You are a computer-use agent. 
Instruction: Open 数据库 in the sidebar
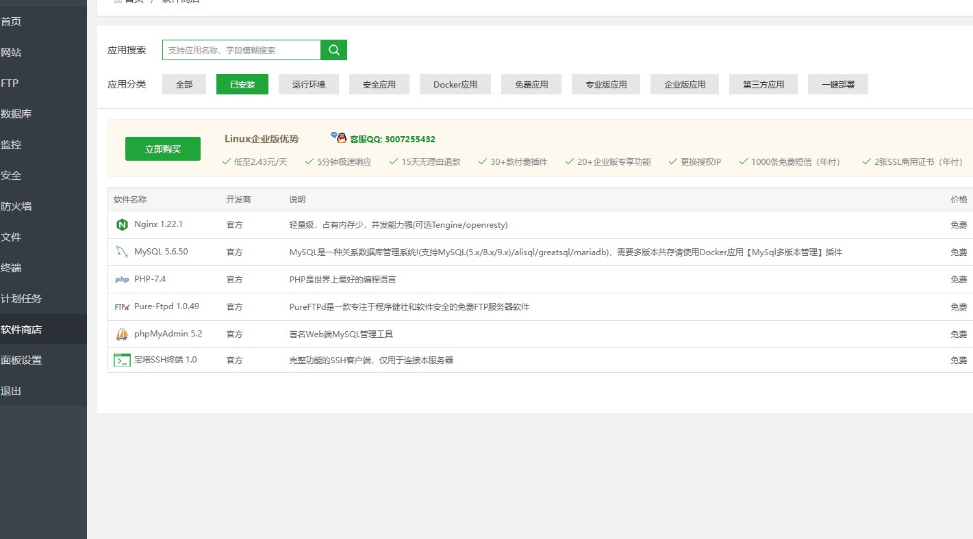click(x=43, y=114)
